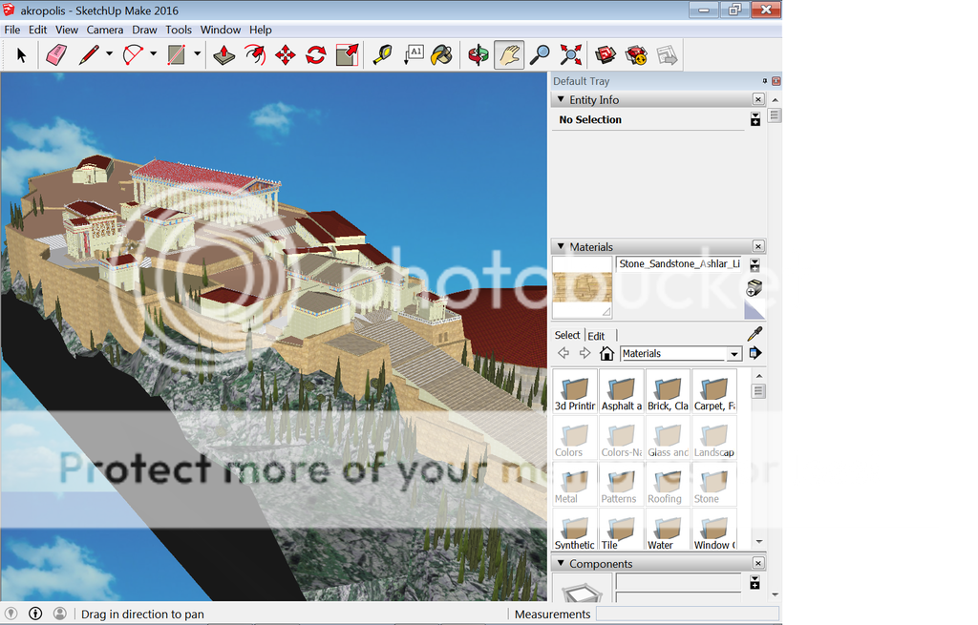Toggle material secondary pane display

click(x=755, y=265)
